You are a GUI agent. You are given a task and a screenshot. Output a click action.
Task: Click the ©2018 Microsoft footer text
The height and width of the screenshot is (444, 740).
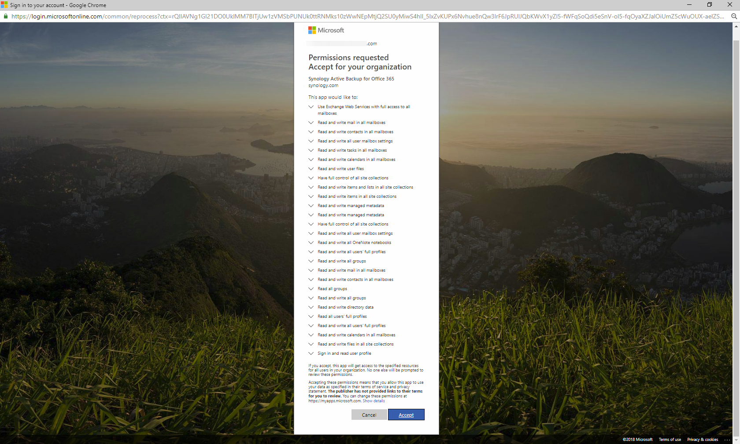[637, 440]
